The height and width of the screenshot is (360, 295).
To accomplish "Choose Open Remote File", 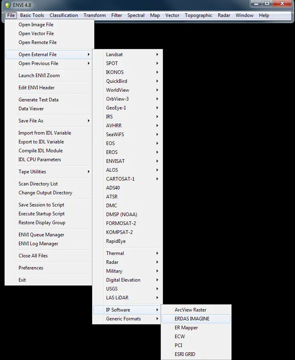I will coord(50,42).
